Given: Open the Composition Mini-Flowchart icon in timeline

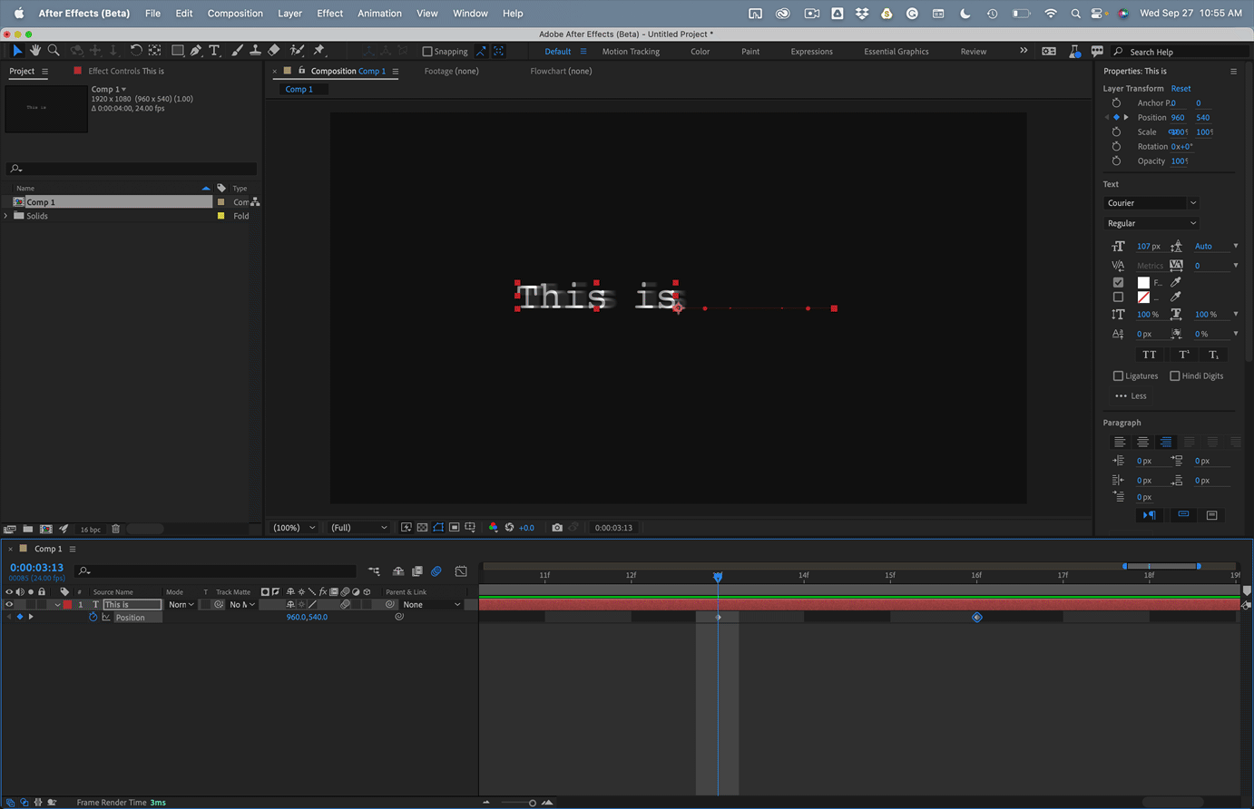Looking at the screenshot, I should click(375, 571).
